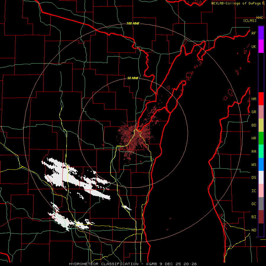Click the HR legend label

(x=254, y=138)
